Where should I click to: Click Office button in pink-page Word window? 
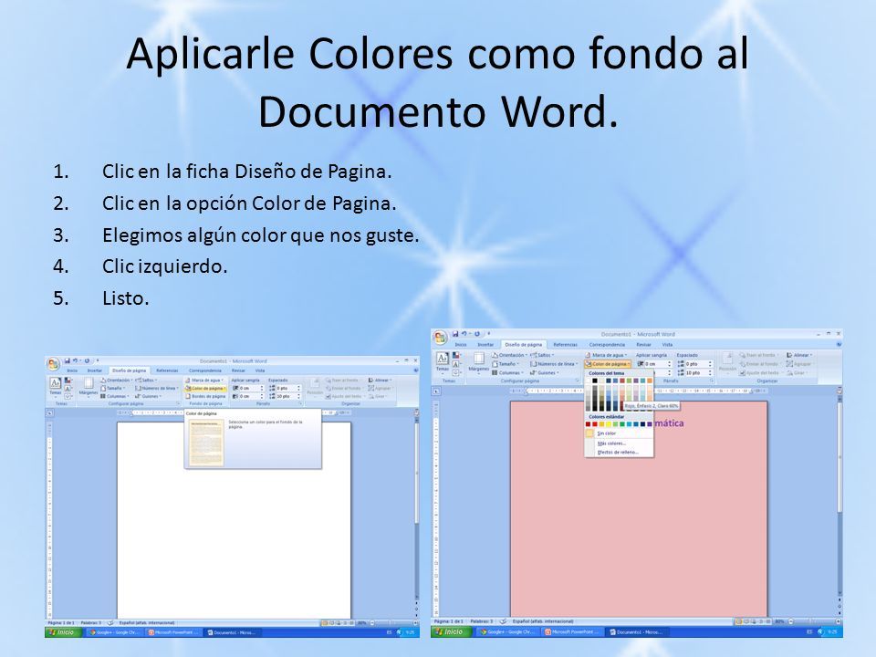coord(440,338)
